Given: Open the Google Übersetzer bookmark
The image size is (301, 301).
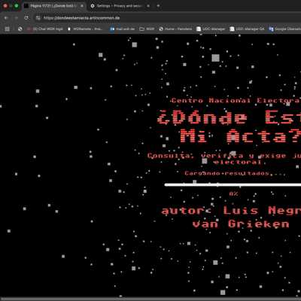Looking at the screenshot, I should (x=284, y=29).
